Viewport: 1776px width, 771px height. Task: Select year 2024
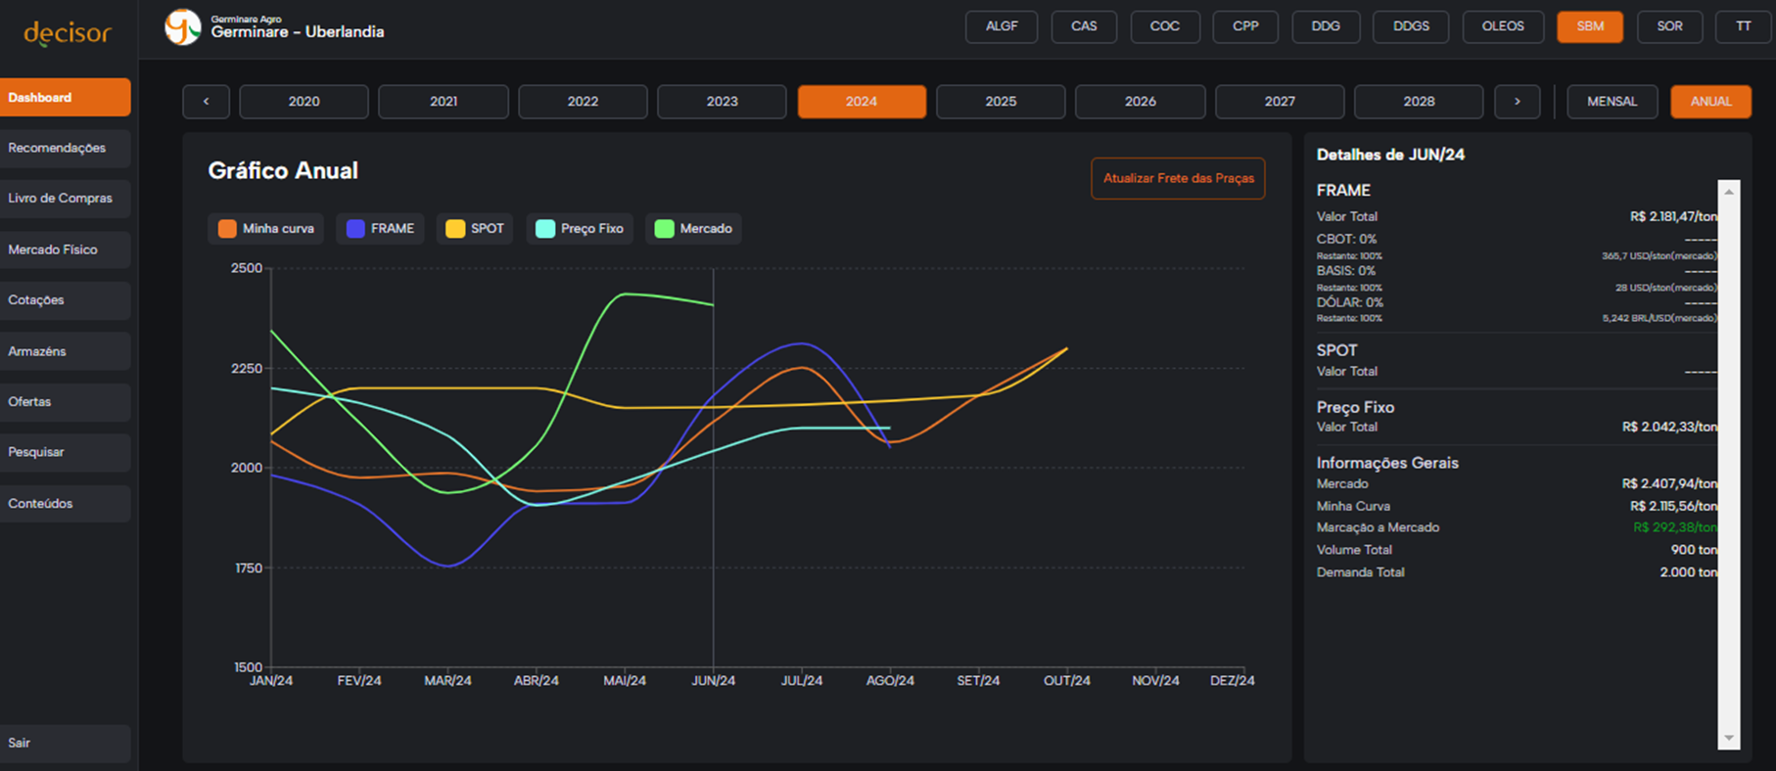pyautogui.click(x=862, y=102)
